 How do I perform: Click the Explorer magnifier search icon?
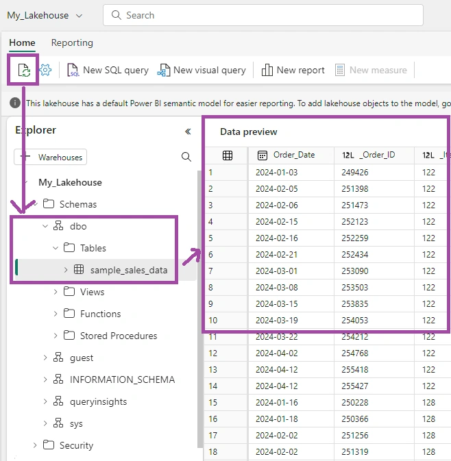click(186, 157)
